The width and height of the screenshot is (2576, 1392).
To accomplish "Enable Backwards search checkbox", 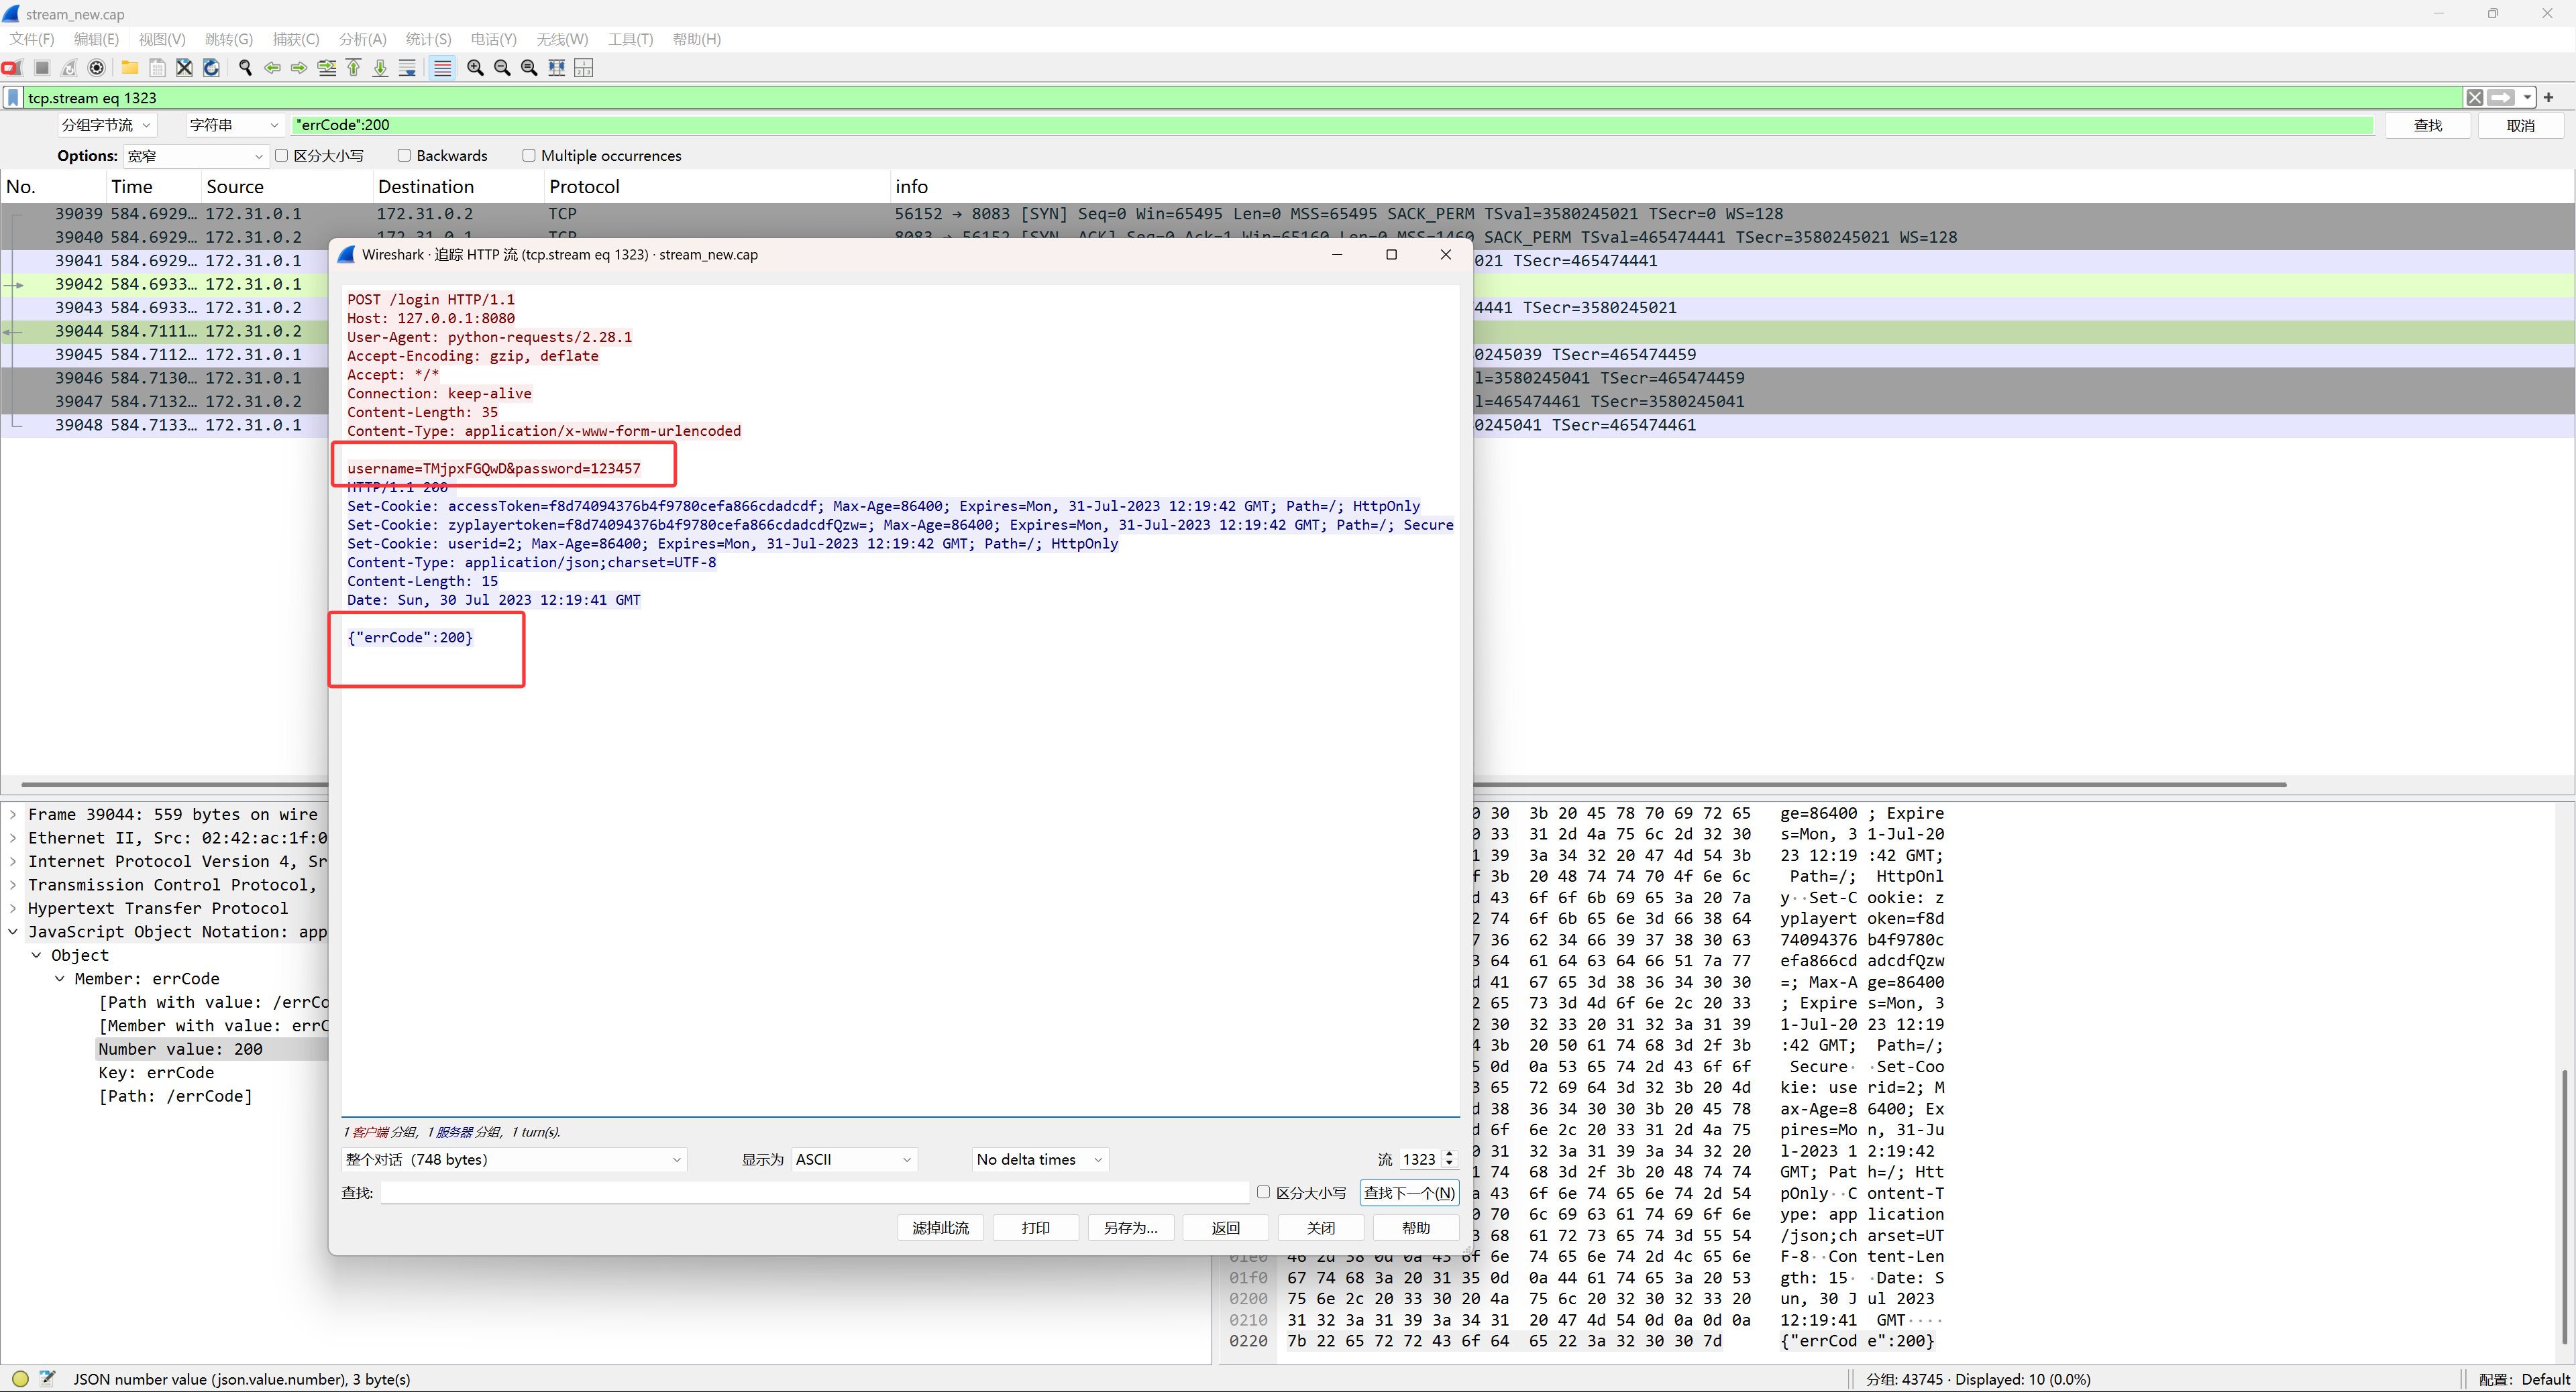I will (x=404, y=156).
